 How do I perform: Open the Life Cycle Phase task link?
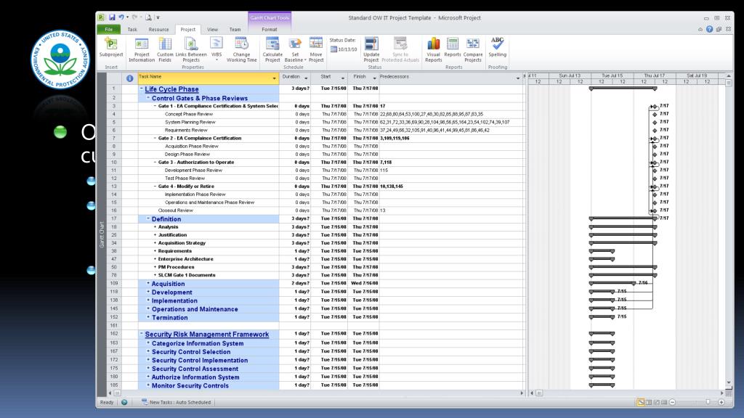[x=171, y=89]
